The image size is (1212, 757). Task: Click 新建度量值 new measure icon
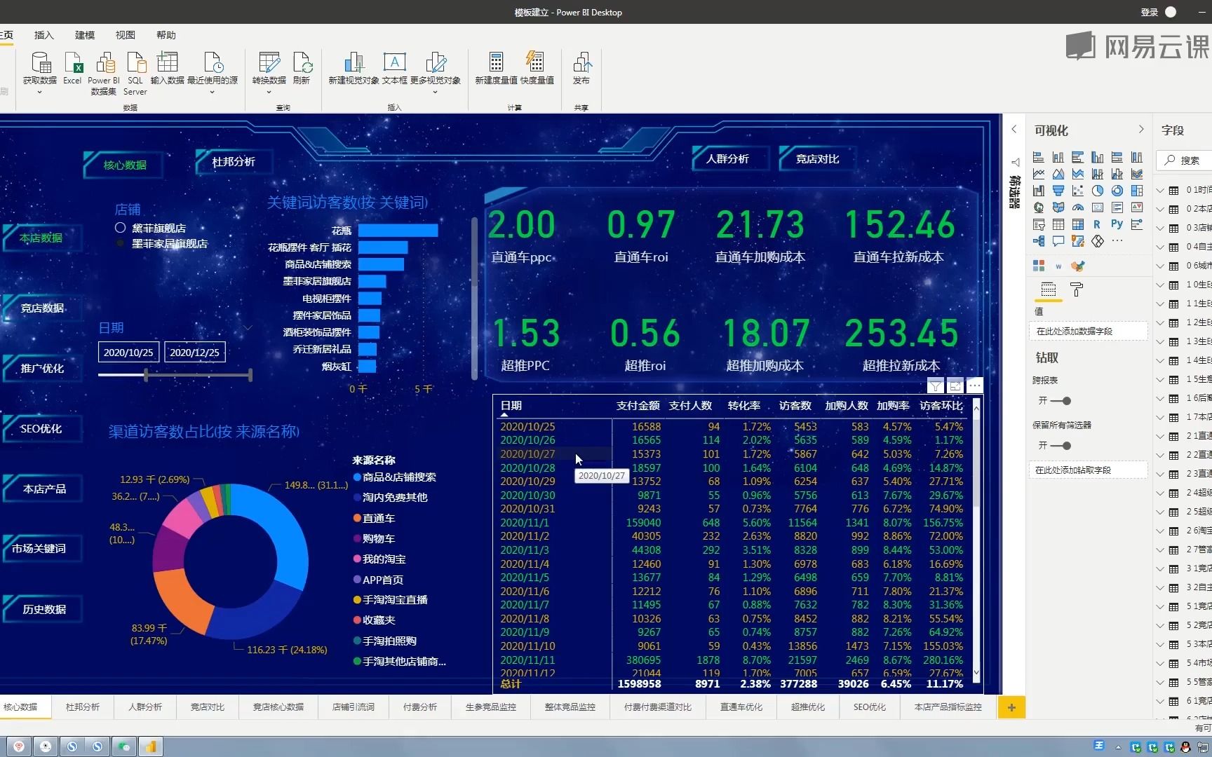[x=496, y=63]
